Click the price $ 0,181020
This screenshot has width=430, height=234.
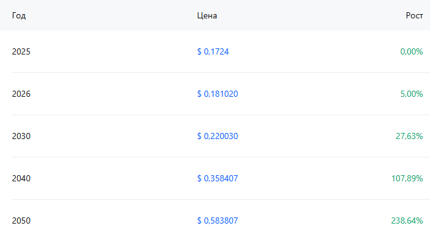218,94
